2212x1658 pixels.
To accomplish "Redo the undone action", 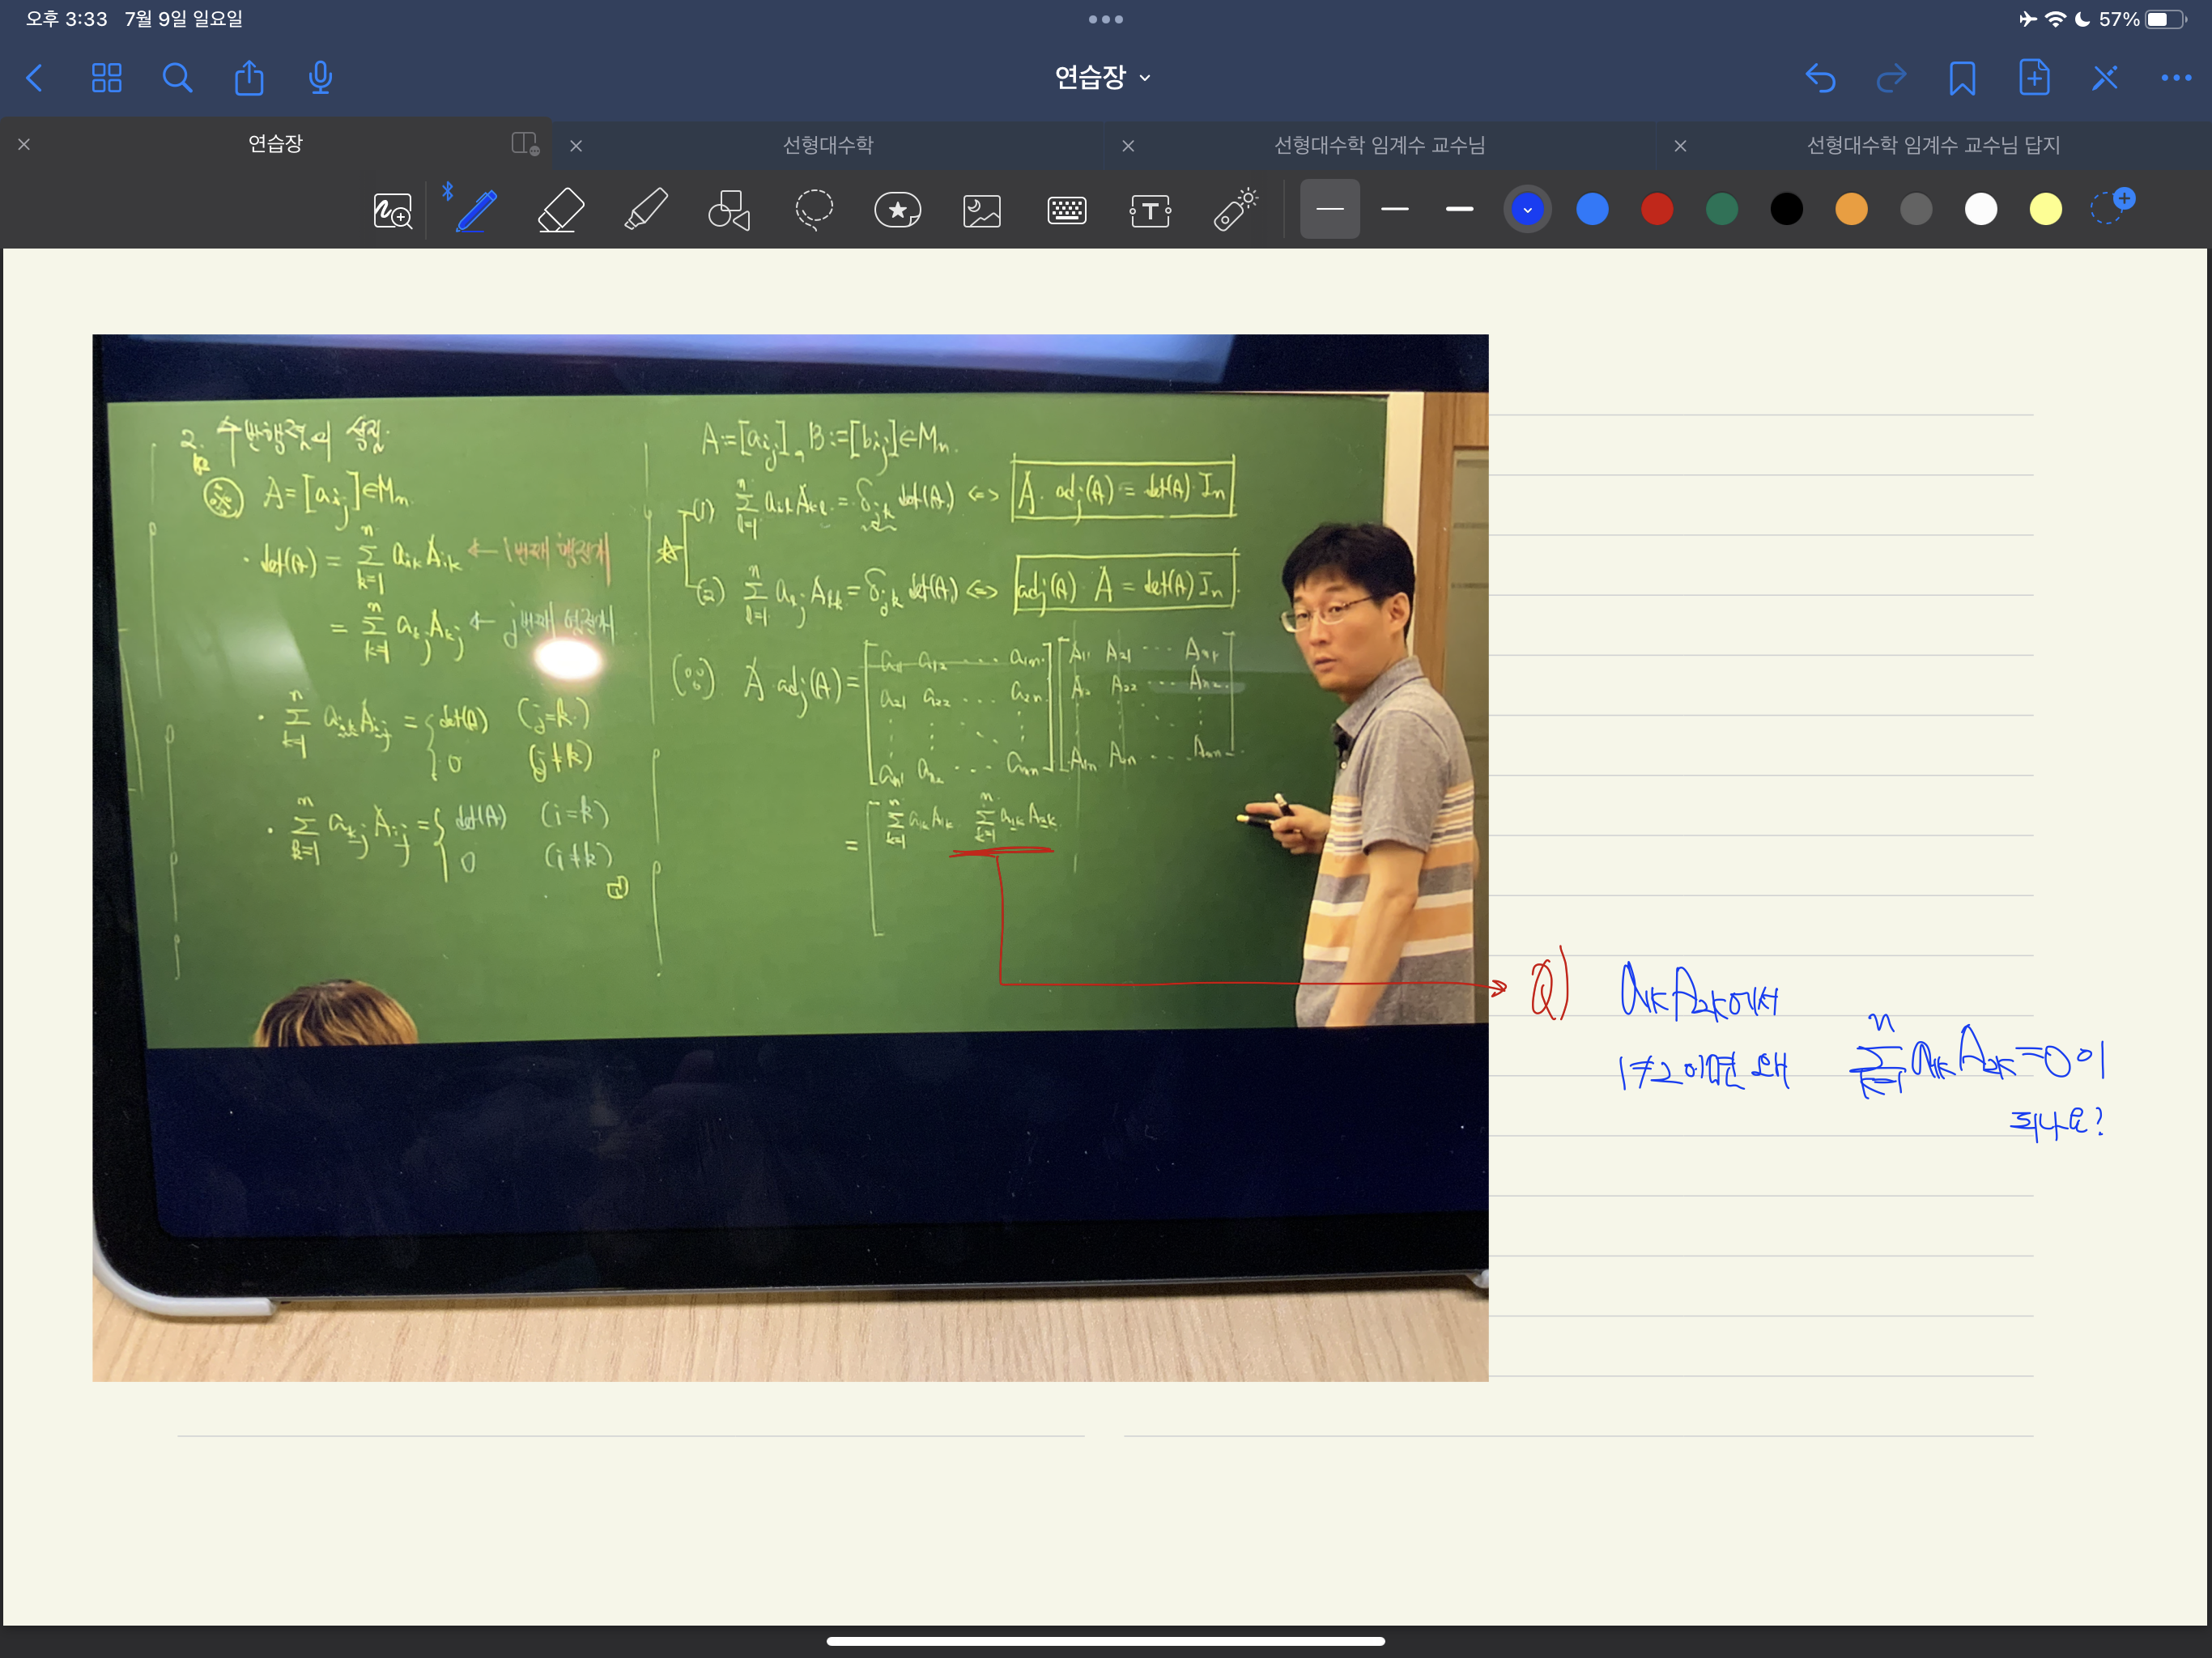I will coord(1891,78).
